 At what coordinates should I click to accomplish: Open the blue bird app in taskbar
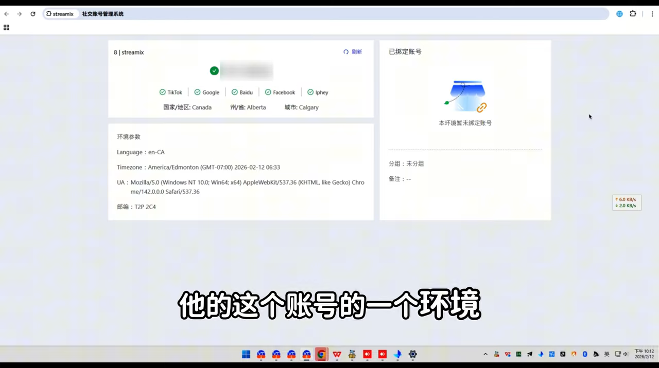click(x=397, y=354)
